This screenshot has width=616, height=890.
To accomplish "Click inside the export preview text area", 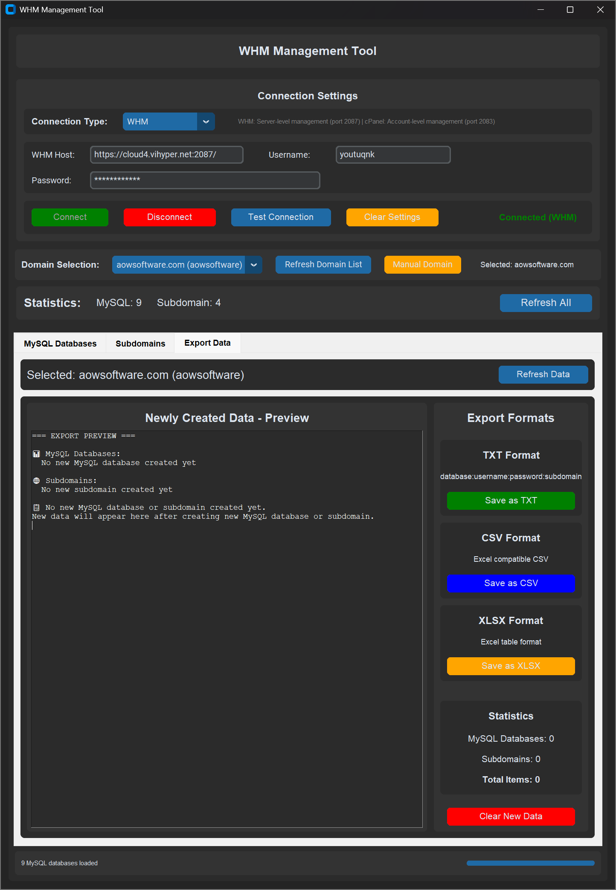I will [x=227, y=629].
